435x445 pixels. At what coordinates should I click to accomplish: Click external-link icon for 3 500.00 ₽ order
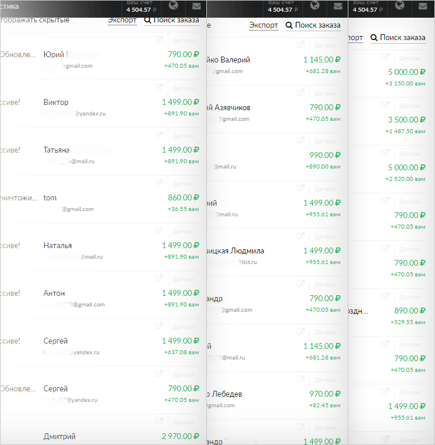(385, 105)
